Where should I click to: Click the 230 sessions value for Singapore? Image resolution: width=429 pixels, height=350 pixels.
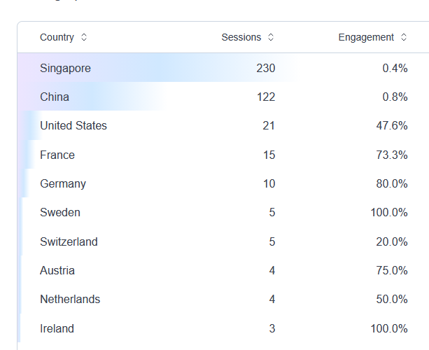pyautogui.click(x=265, y=68)
